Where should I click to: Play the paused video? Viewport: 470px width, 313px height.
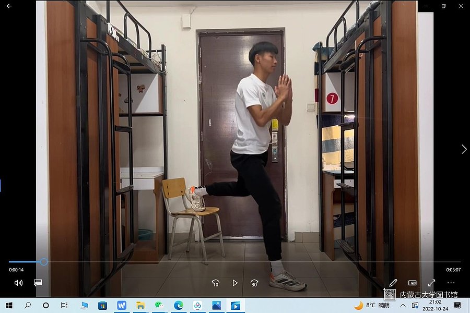[x=235, y=283]
